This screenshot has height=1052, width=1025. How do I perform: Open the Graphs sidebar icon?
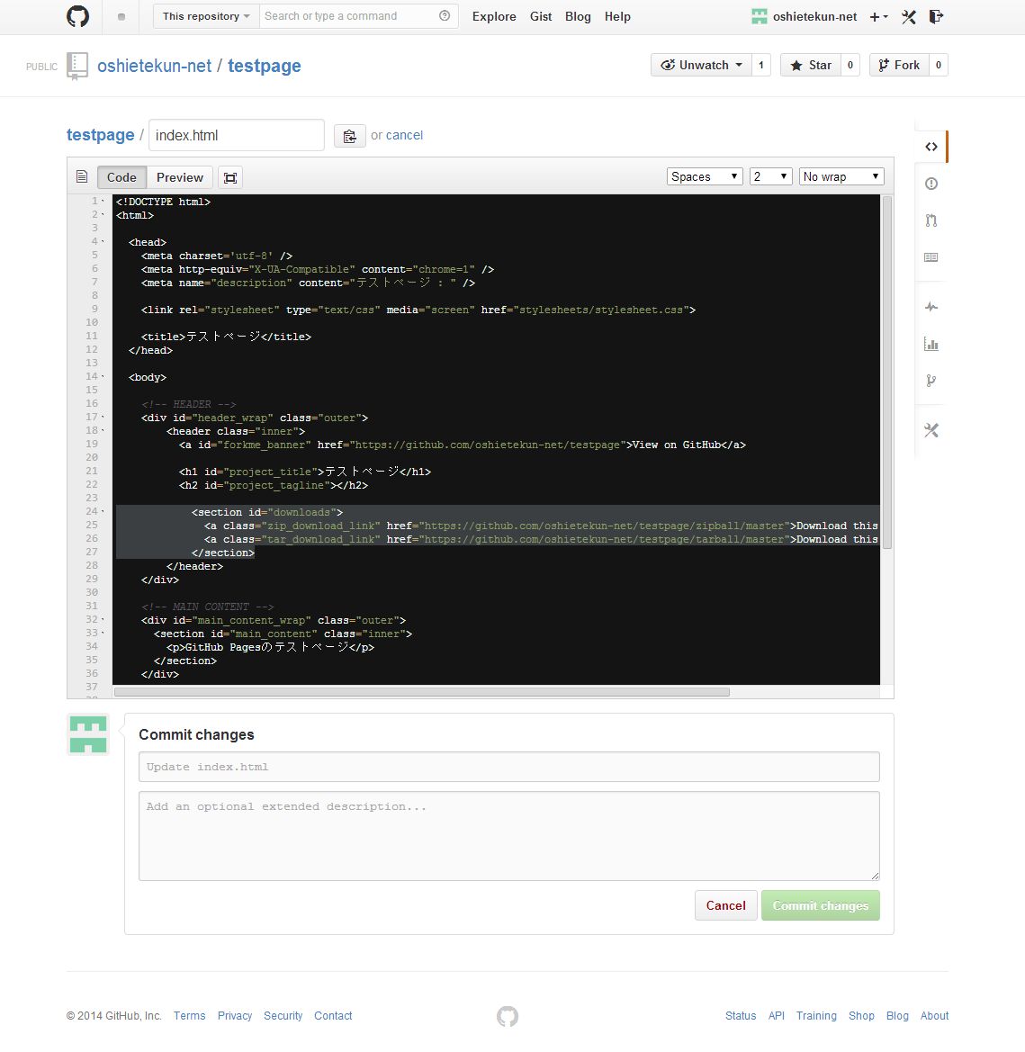931,344
